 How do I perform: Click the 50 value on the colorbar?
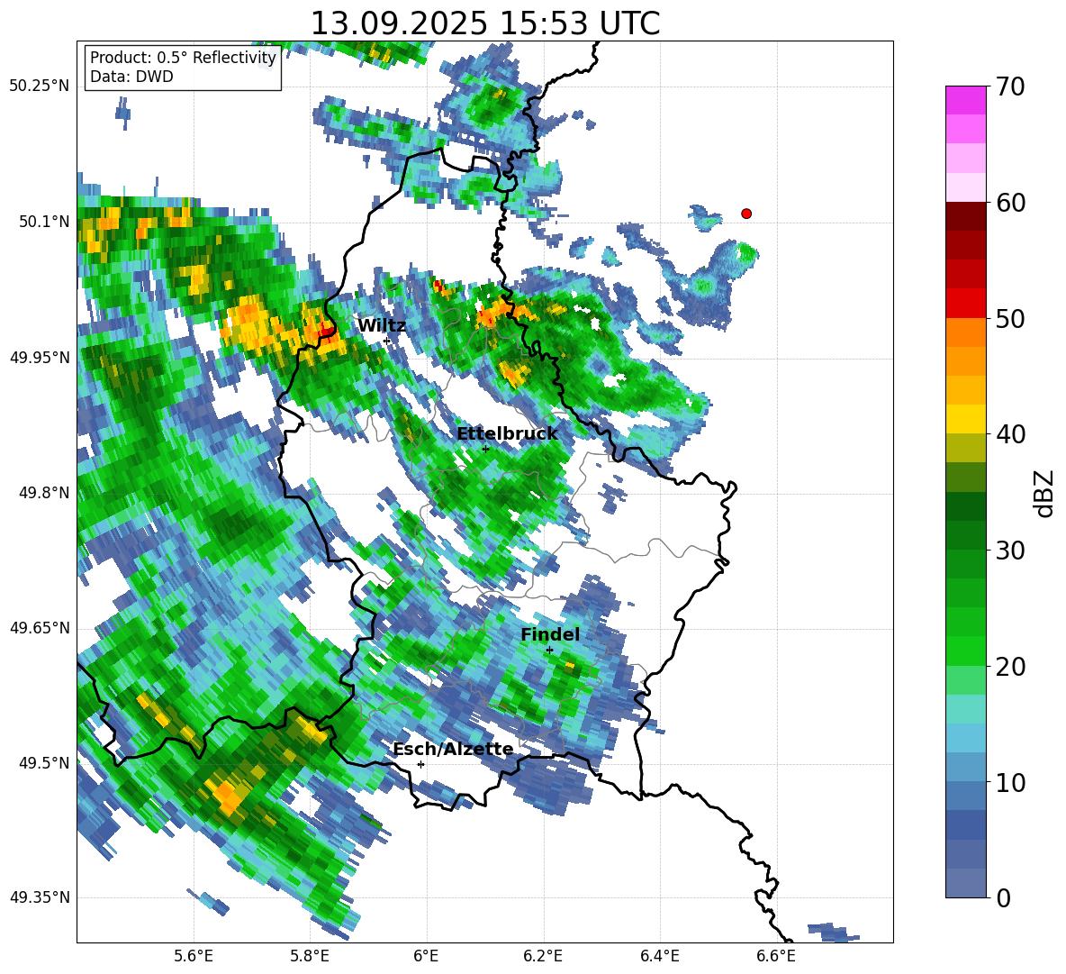tap(1010, 318)
